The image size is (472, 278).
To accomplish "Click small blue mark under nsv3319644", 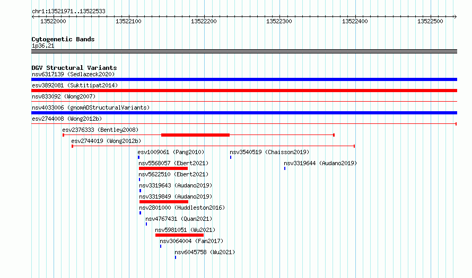I will (x=285, y=168).
